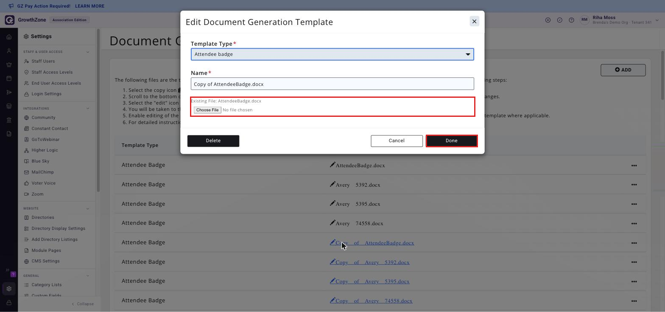Open the three-dot menu for Copy of Avery 5392.docx
Image resolution: width=665 pixels, height=312 pixels.
click(x=634, y=262)
